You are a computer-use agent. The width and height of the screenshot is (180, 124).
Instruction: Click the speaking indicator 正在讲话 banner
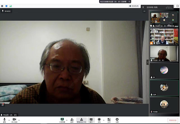157,7
